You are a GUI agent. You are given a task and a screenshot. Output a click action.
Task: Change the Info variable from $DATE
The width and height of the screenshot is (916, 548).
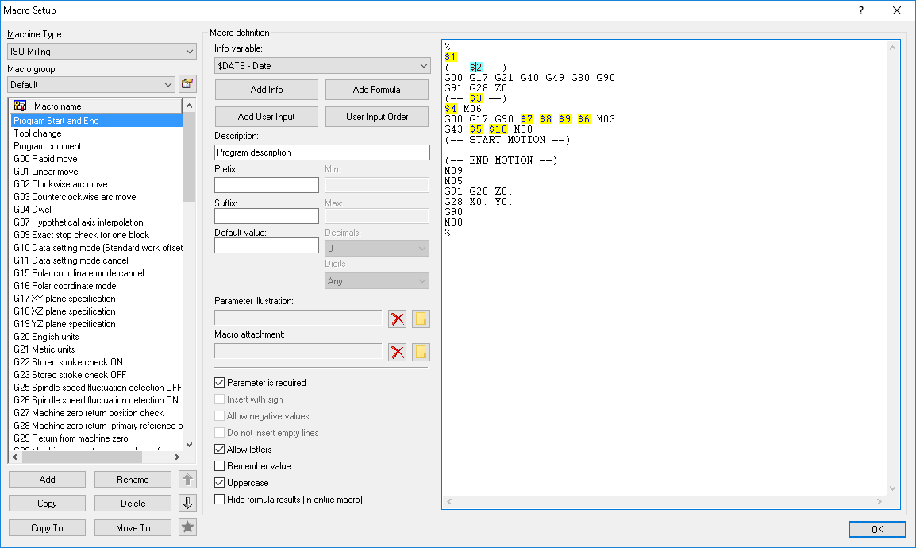423,64
